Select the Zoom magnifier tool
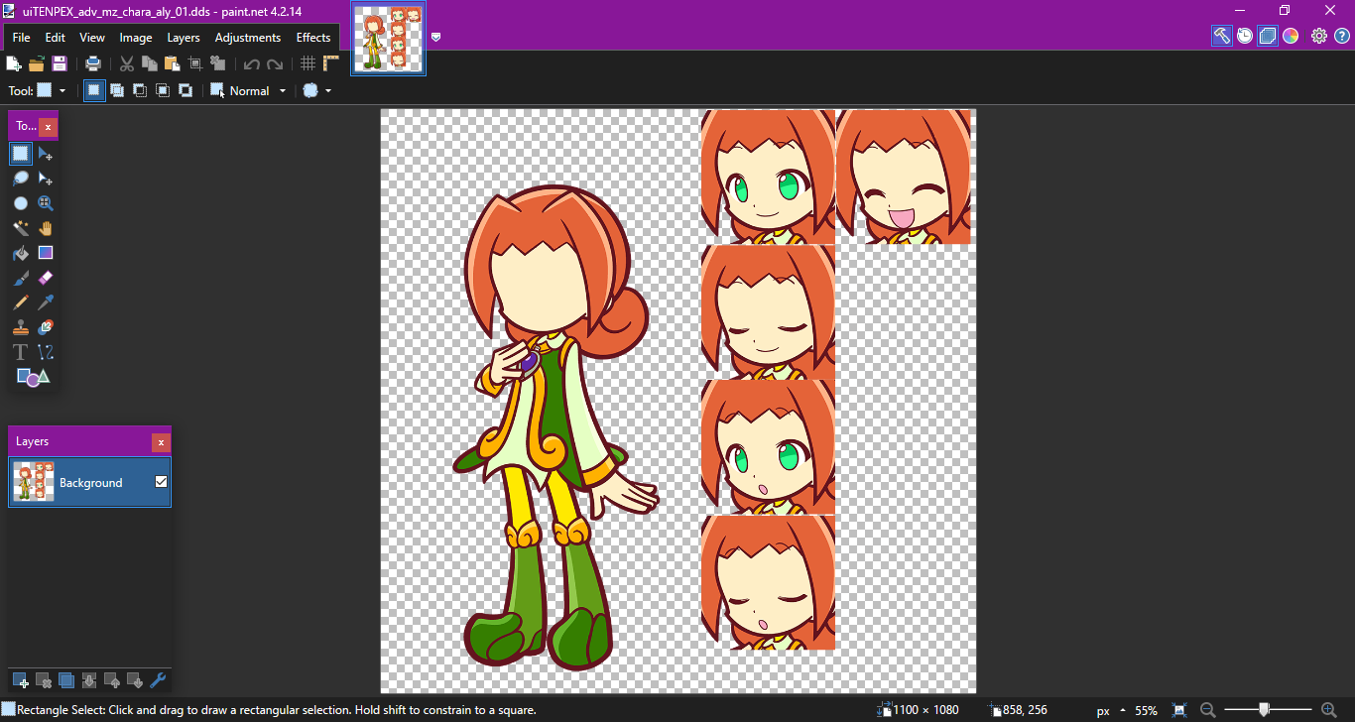 (46, 203)
